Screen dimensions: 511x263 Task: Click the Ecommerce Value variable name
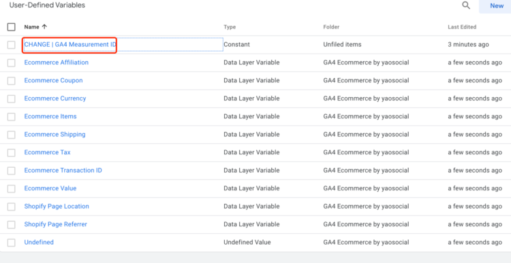[x=50, y=188]
